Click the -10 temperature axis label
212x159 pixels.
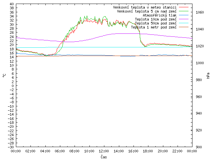click(x=11, y=106)
